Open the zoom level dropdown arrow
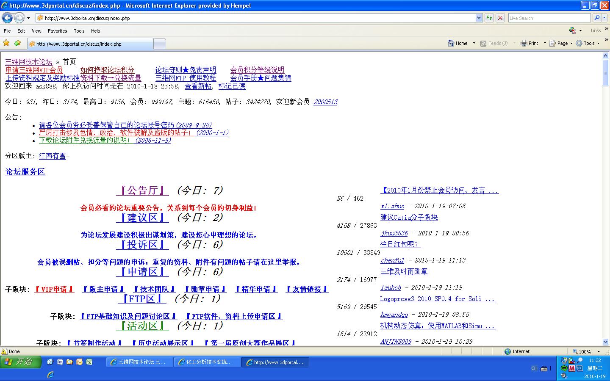Viewport: 610px width, 381px height. [x=599, y=351]
